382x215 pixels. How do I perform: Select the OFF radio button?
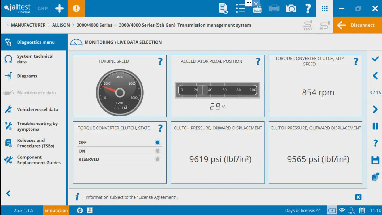tap(158, 142)
